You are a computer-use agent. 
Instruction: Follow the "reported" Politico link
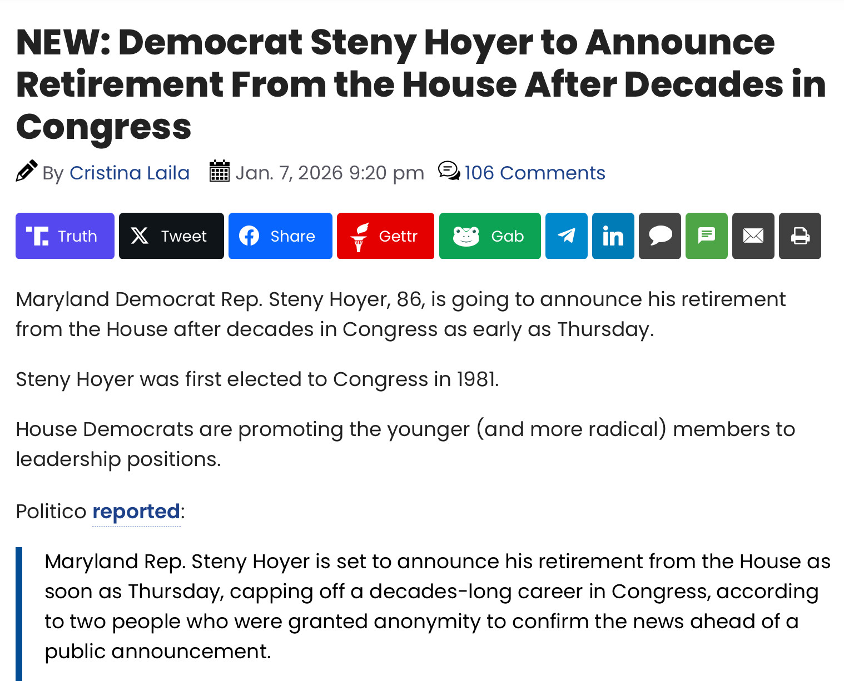(136, 512)
